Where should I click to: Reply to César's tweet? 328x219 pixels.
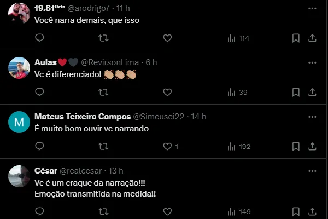[39, 211]
